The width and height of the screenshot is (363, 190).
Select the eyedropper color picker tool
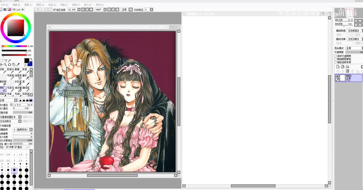[18, 65]
